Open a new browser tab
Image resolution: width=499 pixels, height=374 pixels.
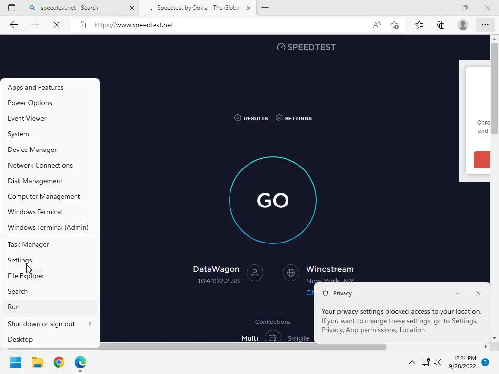tap(265, 8)
